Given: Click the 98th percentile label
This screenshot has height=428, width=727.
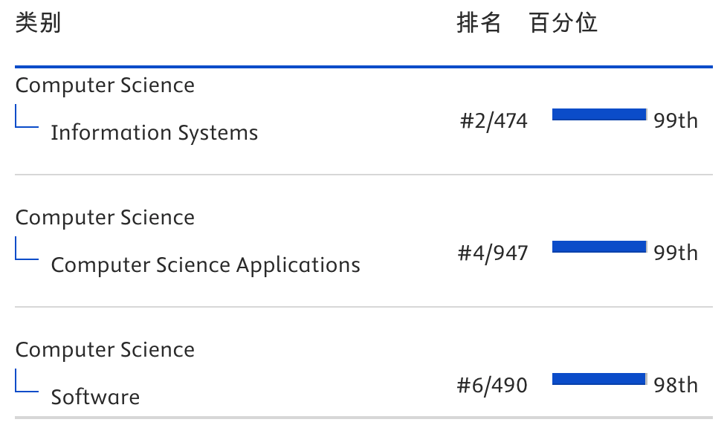Looking at the screenshot, I should tap(676, 385).
